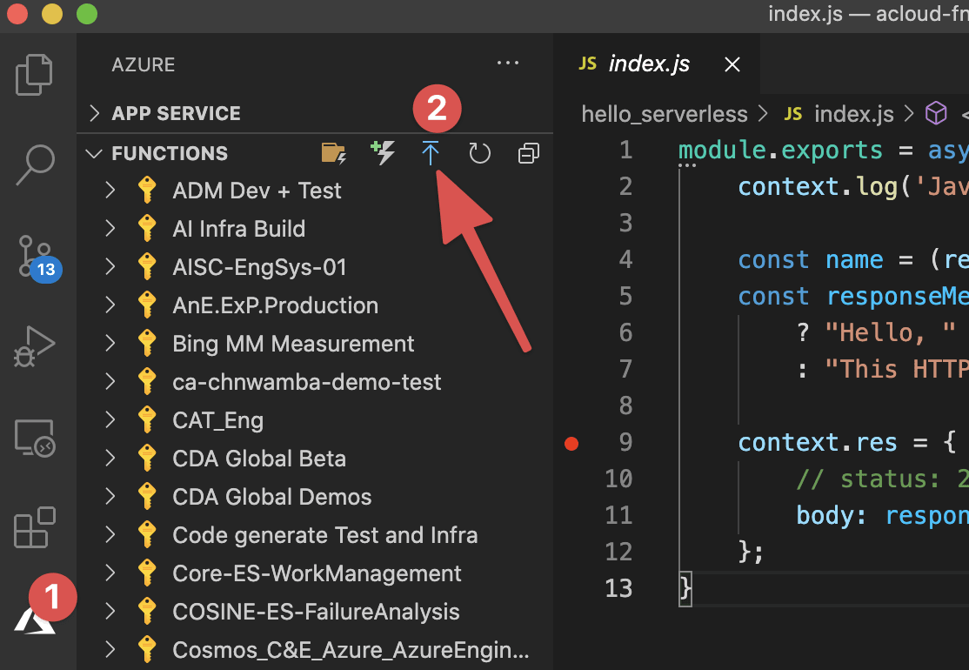Close the index.js editor tab

(x=732, y=64)
